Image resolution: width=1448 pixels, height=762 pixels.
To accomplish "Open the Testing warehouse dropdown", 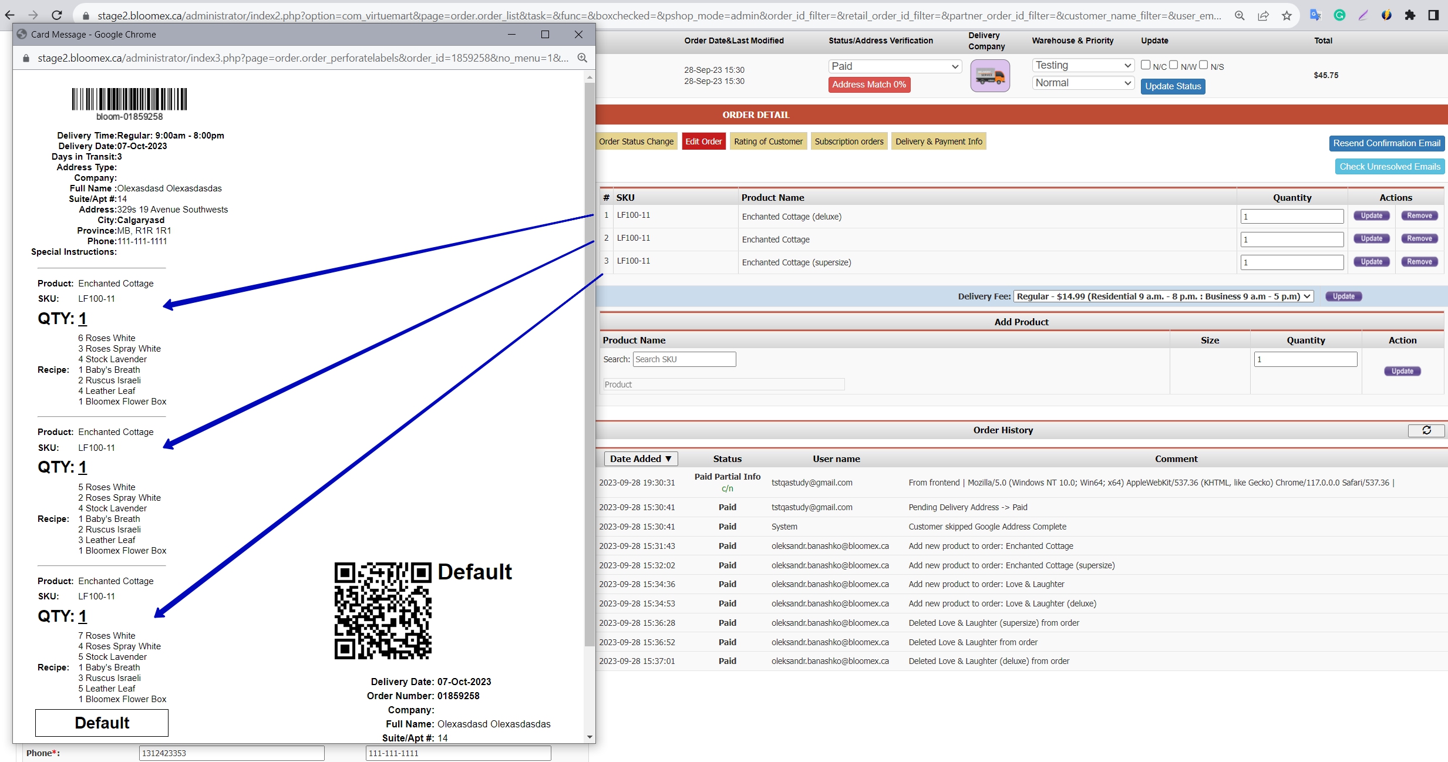I will coord(1083,65).
